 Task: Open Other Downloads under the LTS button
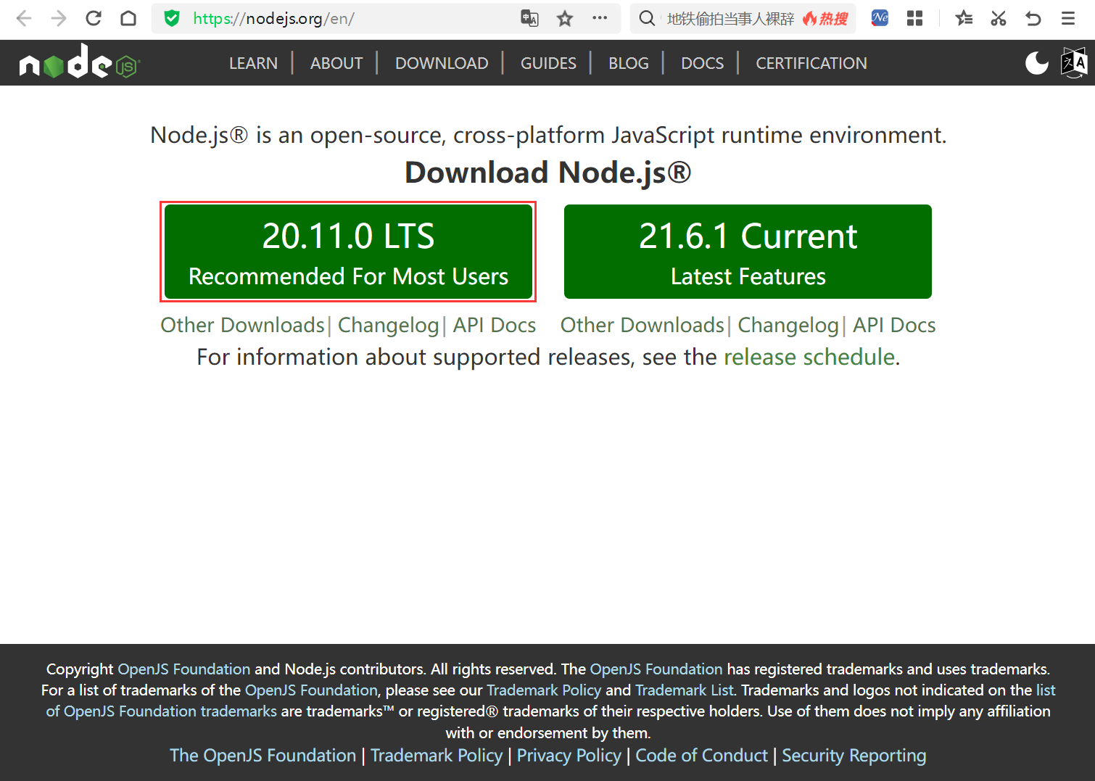coord(242,325)
